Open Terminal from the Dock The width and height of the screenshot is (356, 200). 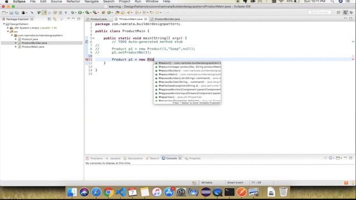click(229, 192)
